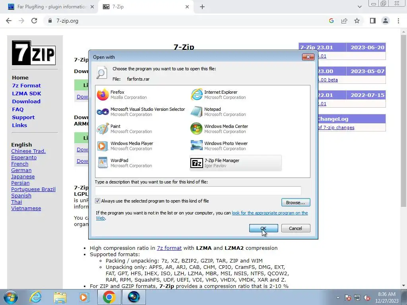Reload the 7-zip.org page

(x=34, y=21)
